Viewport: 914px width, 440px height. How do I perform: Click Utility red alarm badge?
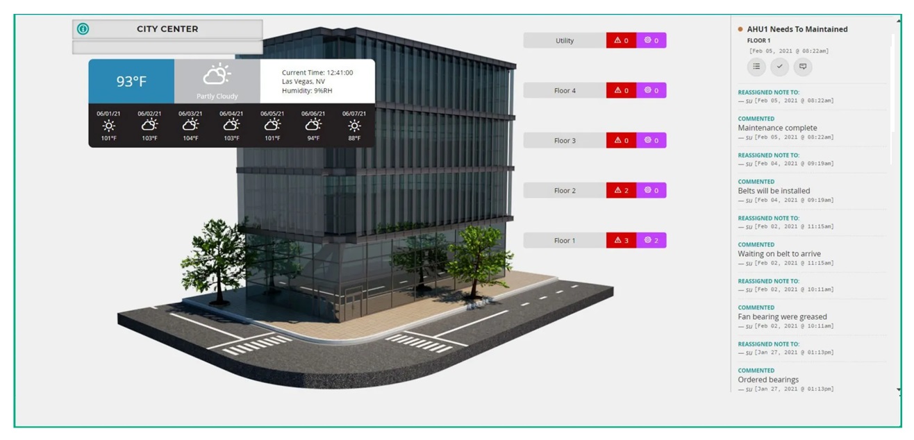[622, 40]
